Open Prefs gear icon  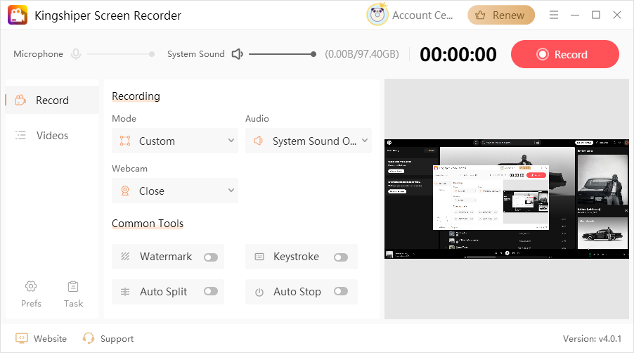click(x=31, y=286)
